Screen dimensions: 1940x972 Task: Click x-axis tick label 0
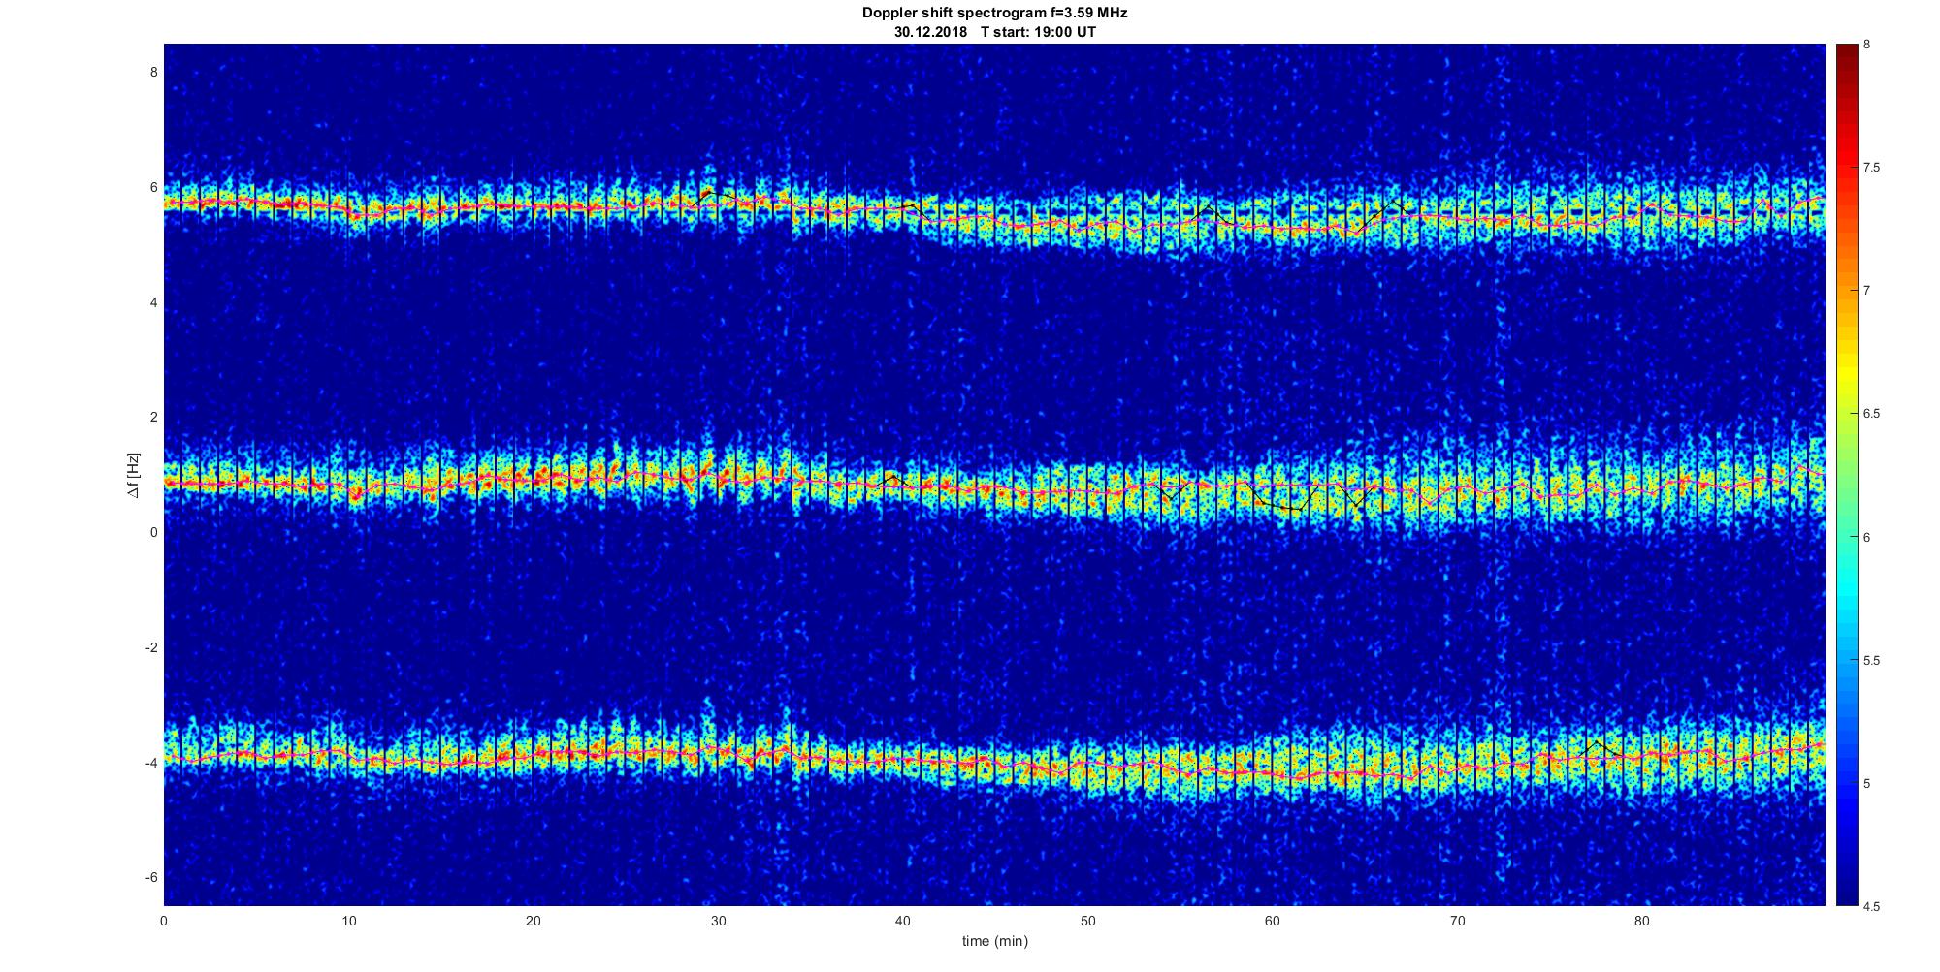pyautogui.click(x=164, y=920)
